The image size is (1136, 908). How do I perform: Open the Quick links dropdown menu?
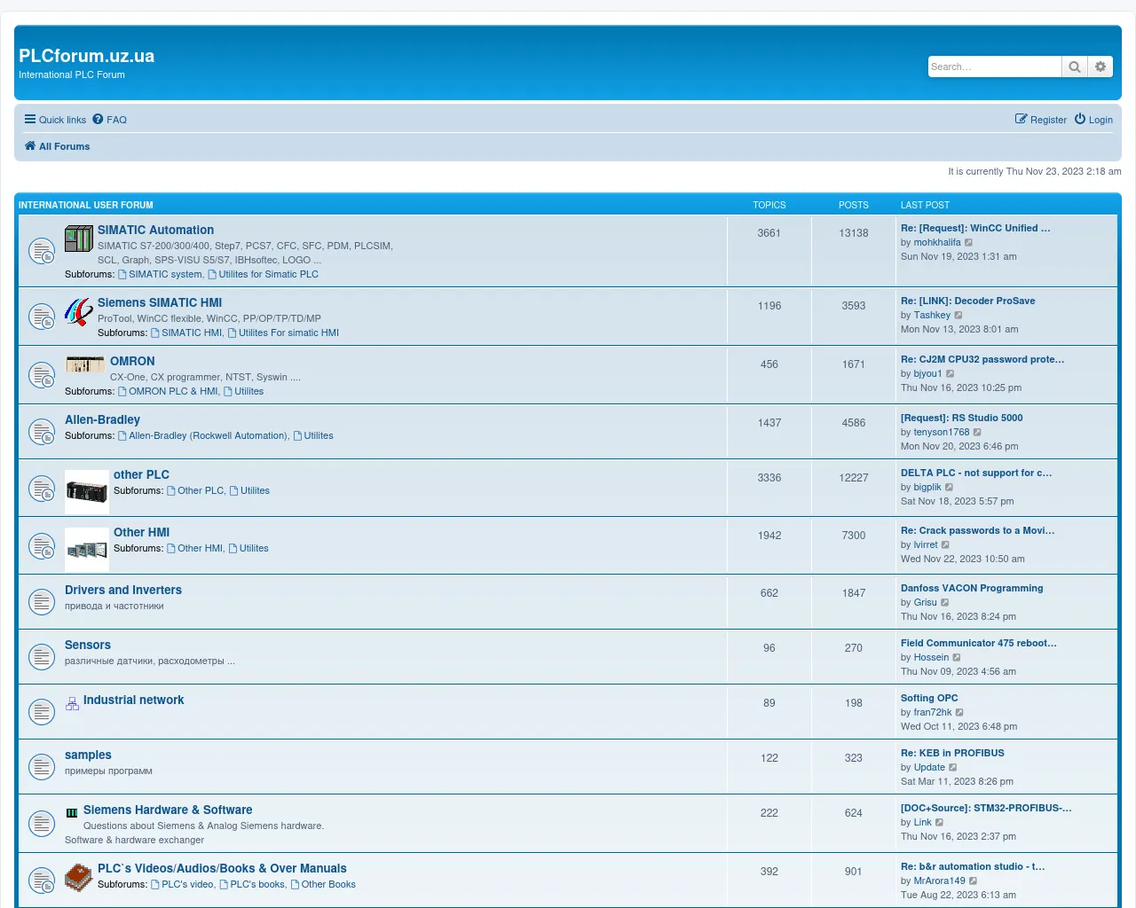tap(55, 120)
